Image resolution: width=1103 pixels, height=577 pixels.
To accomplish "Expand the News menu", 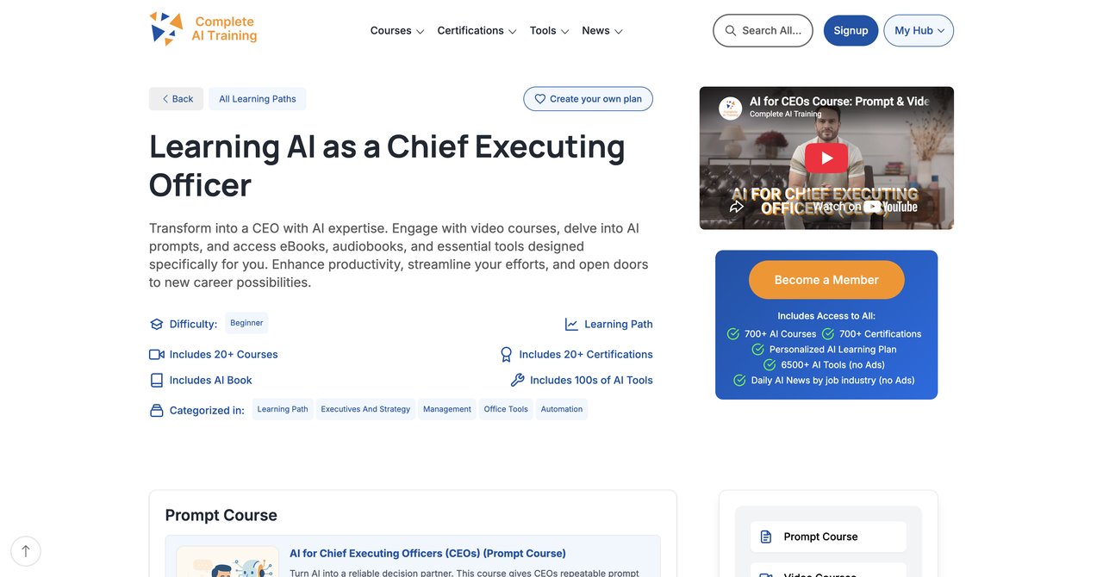I will (x=602, y=31).
